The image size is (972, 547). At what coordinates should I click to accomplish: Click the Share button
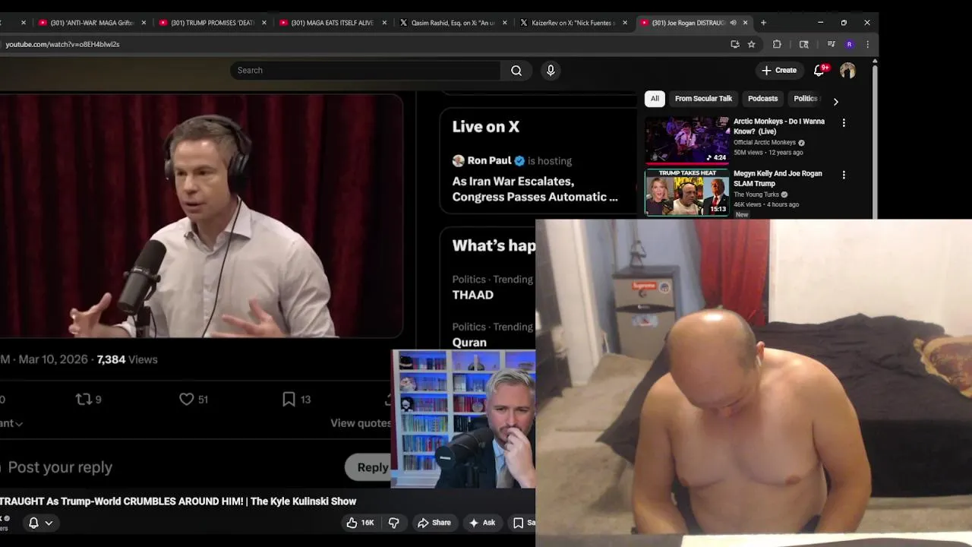pos(434,523)
